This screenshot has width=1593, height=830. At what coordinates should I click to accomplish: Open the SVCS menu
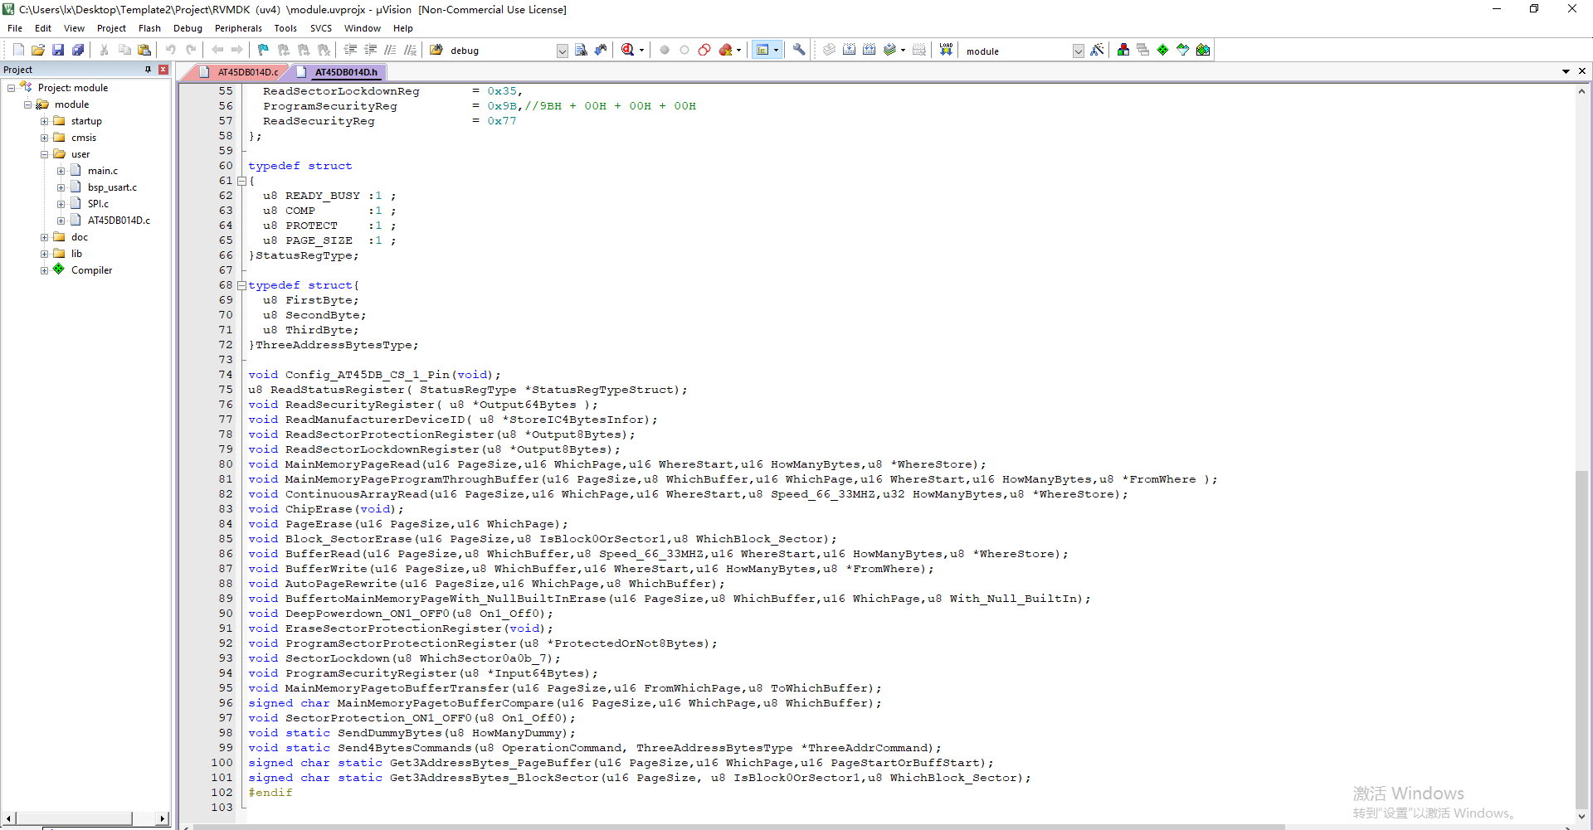(x=321, y=28)
